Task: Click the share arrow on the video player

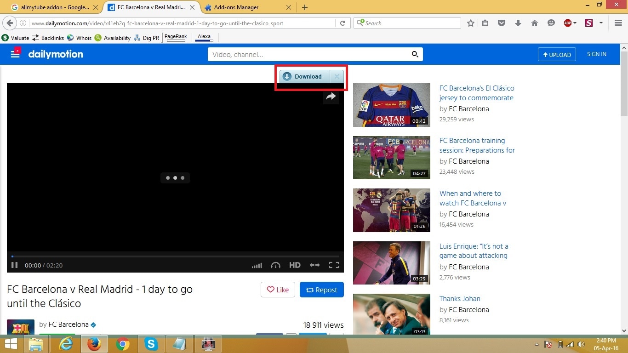Action: (x=331, y=97)
